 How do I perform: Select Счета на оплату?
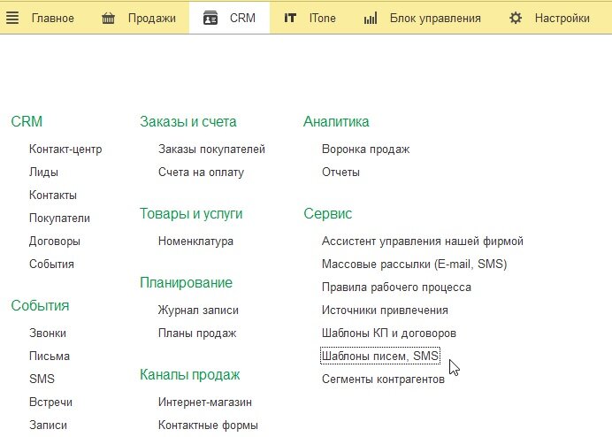(201, 172)
